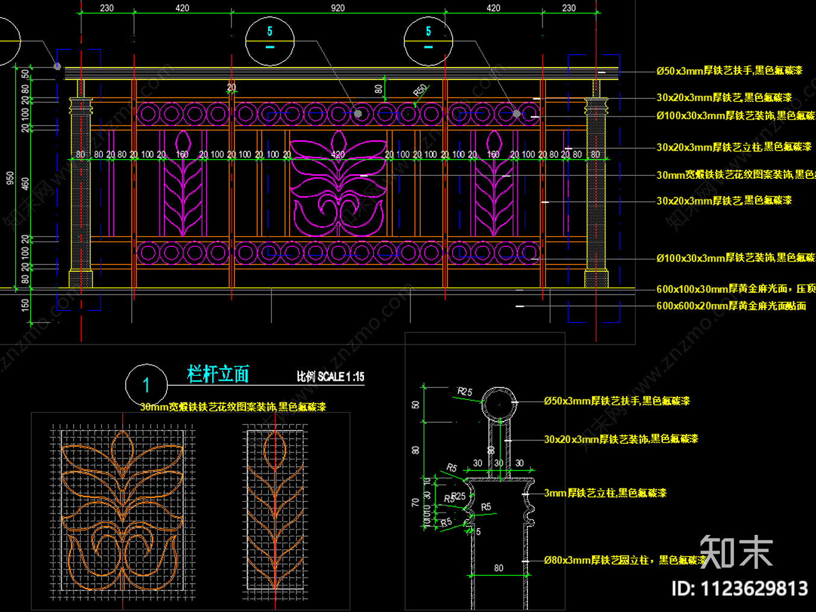Select the 600x600x20mm厚黄金麻光面贴面 note
The width and height of the screenshot is (816, 612).
click(x=731, y=306)
